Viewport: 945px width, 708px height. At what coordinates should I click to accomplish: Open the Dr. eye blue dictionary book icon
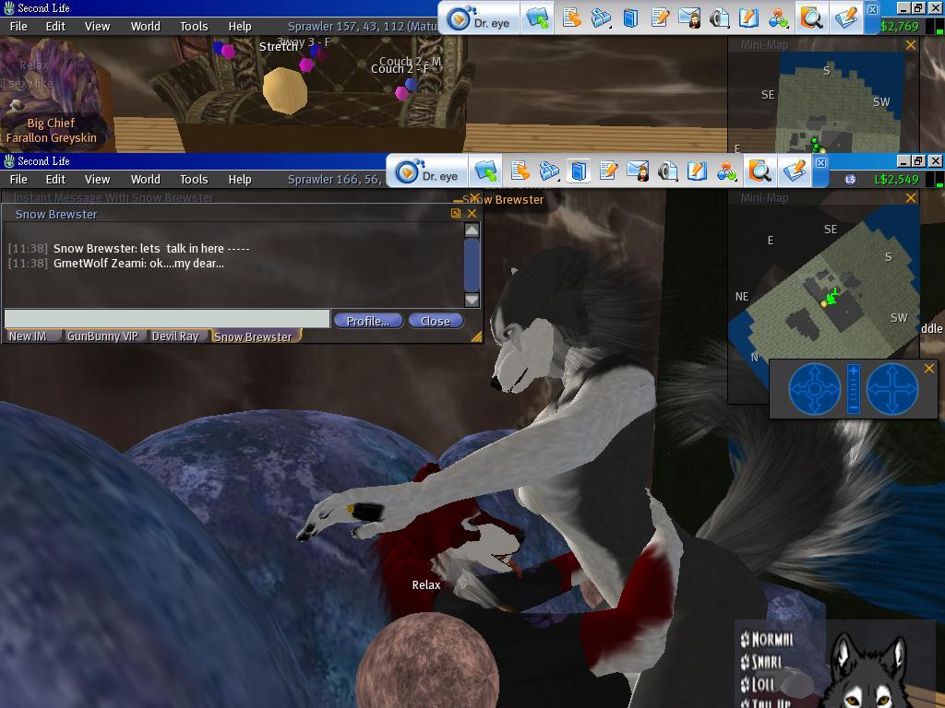579,171
